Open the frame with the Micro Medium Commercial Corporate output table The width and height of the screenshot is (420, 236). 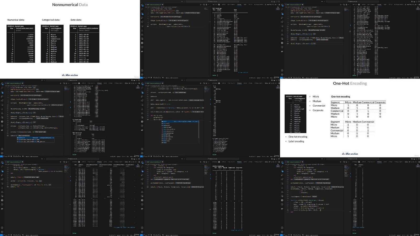coord(210,197)
